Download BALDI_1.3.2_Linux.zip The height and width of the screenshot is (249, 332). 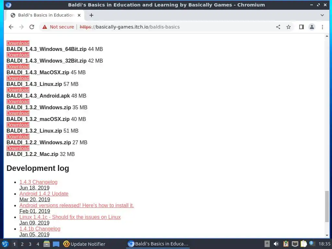(x=18, y=125)
